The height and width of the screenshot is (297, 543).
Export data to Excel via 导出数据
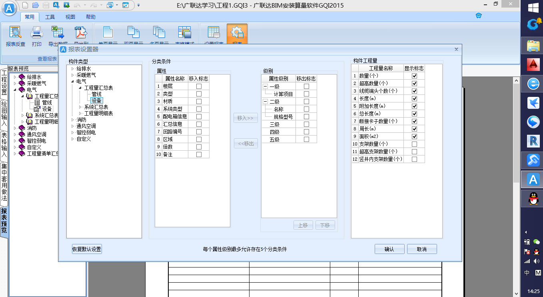click(58, 36)
